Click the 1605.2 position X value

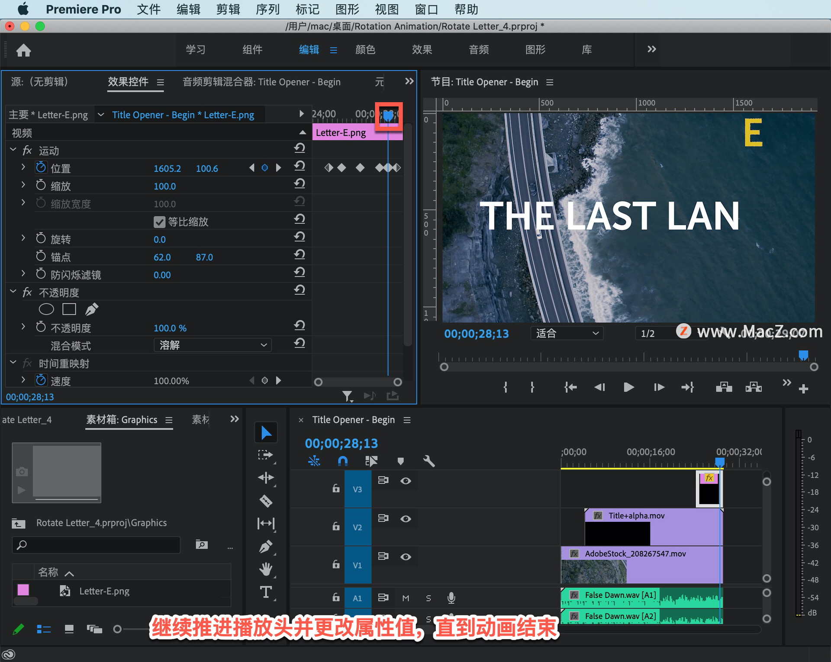pos(167,168)
